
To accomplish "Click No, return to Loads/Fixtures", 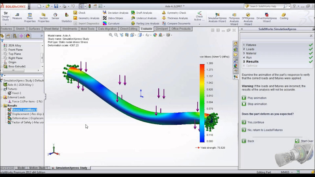I will pos(265,130).
